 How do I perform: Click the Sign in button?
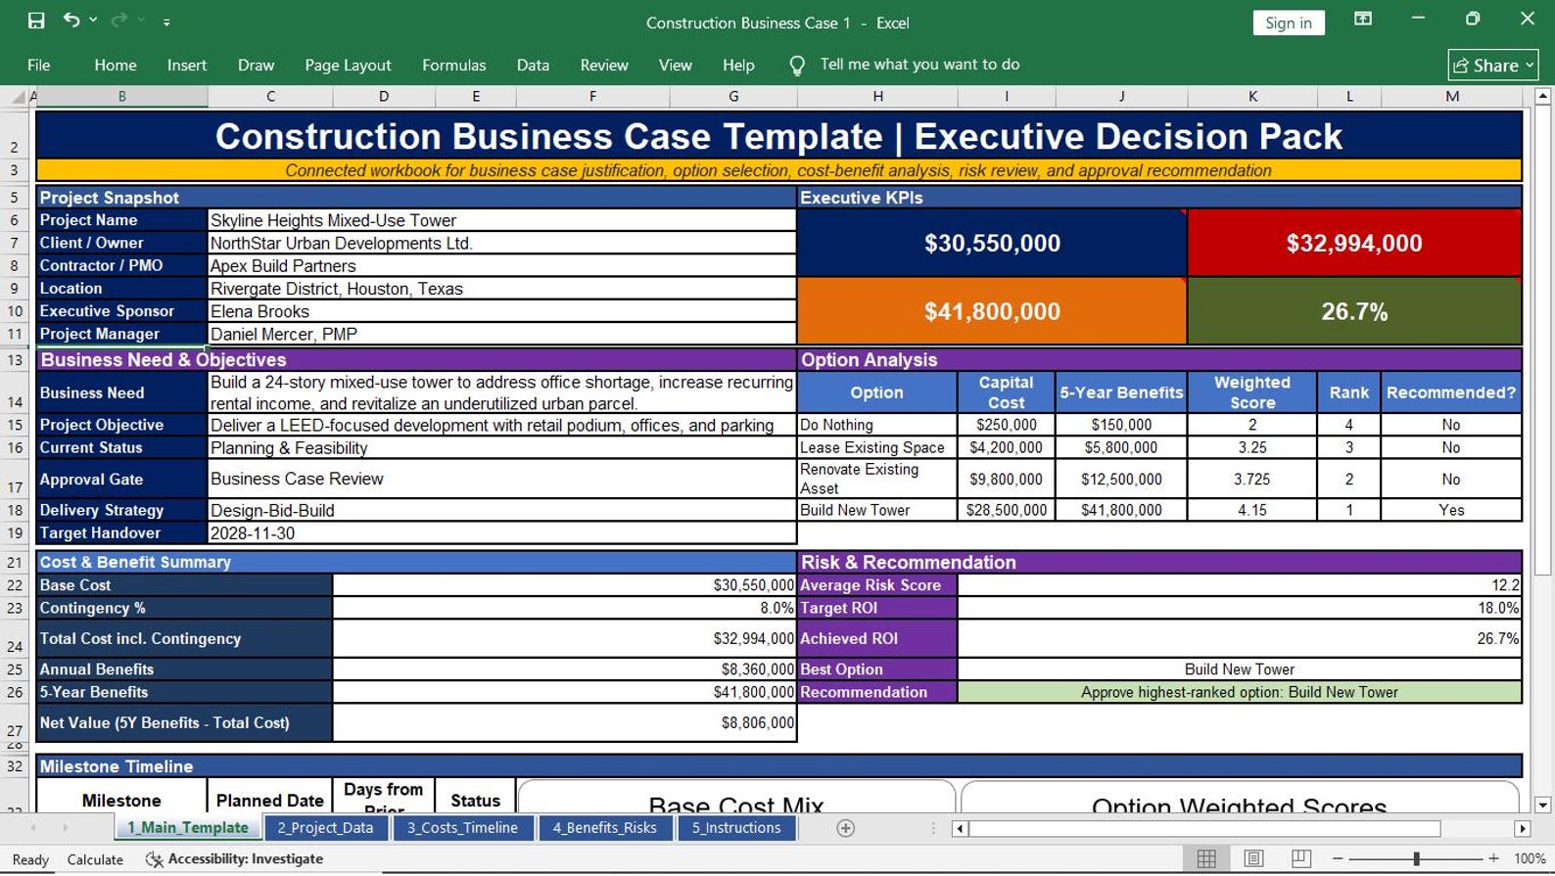point(1289,23)
